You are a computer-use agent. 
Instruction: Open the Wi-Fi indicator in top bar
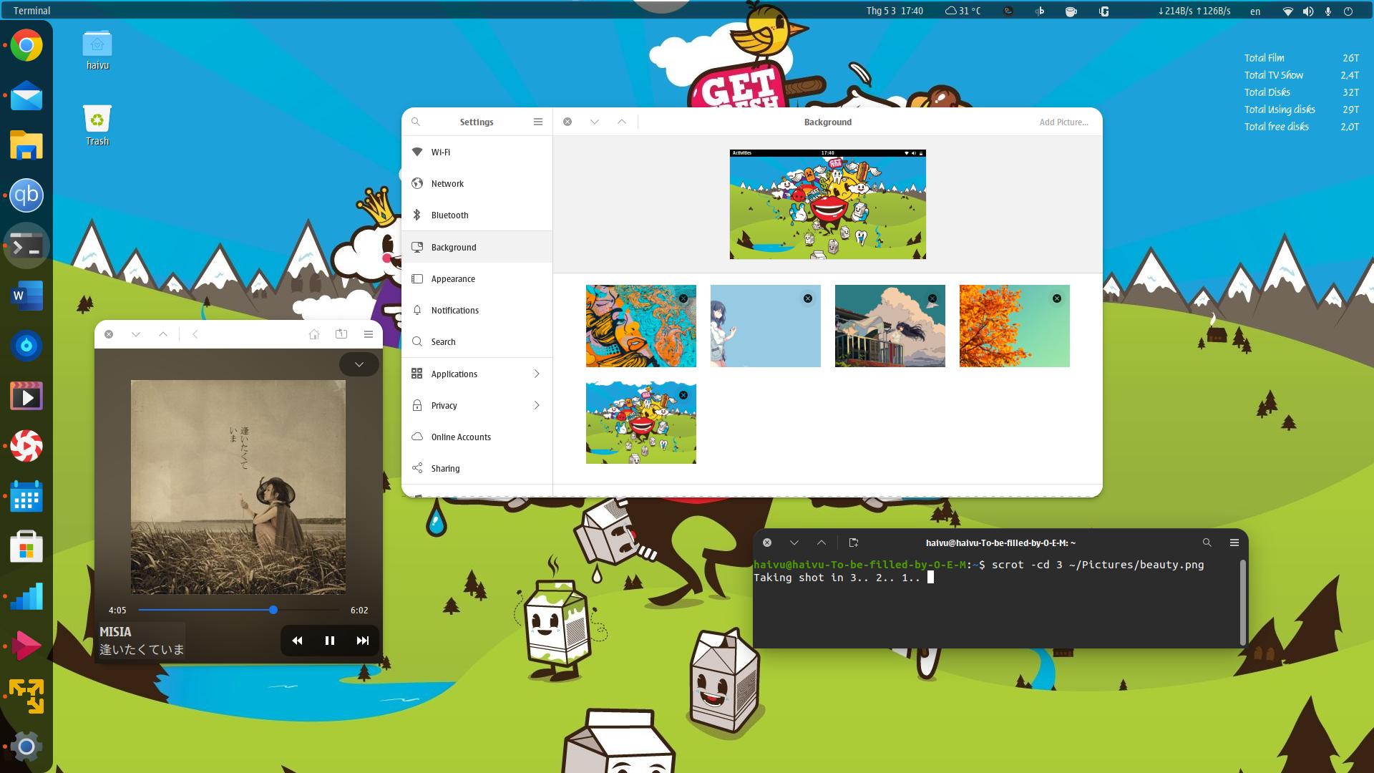pos(1288,11)
